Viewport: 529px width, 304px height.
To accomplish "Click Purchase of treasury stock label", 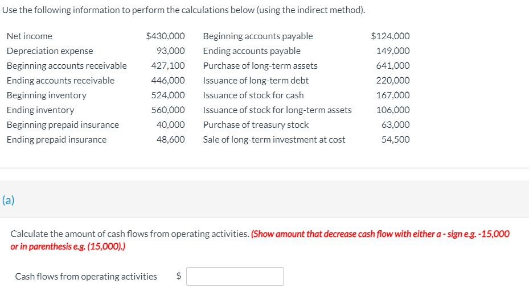I will [x=256, y=125].
